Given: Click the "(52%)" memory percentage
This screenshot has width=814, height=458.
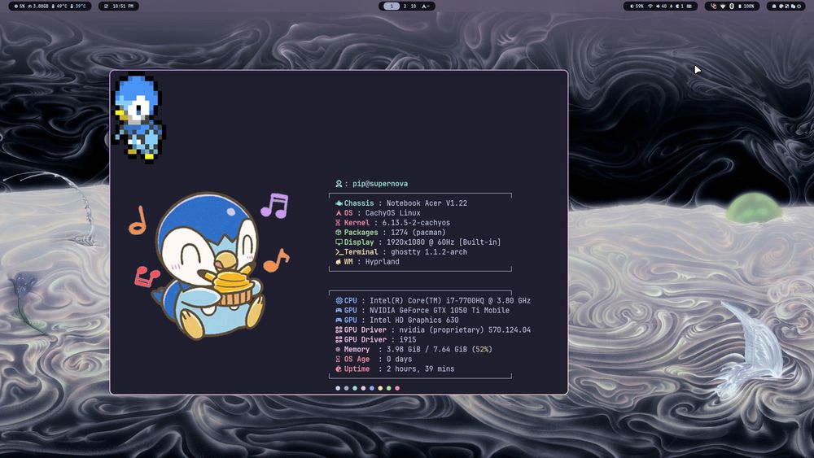Looking at the screenshot, I should click(482, 350).
